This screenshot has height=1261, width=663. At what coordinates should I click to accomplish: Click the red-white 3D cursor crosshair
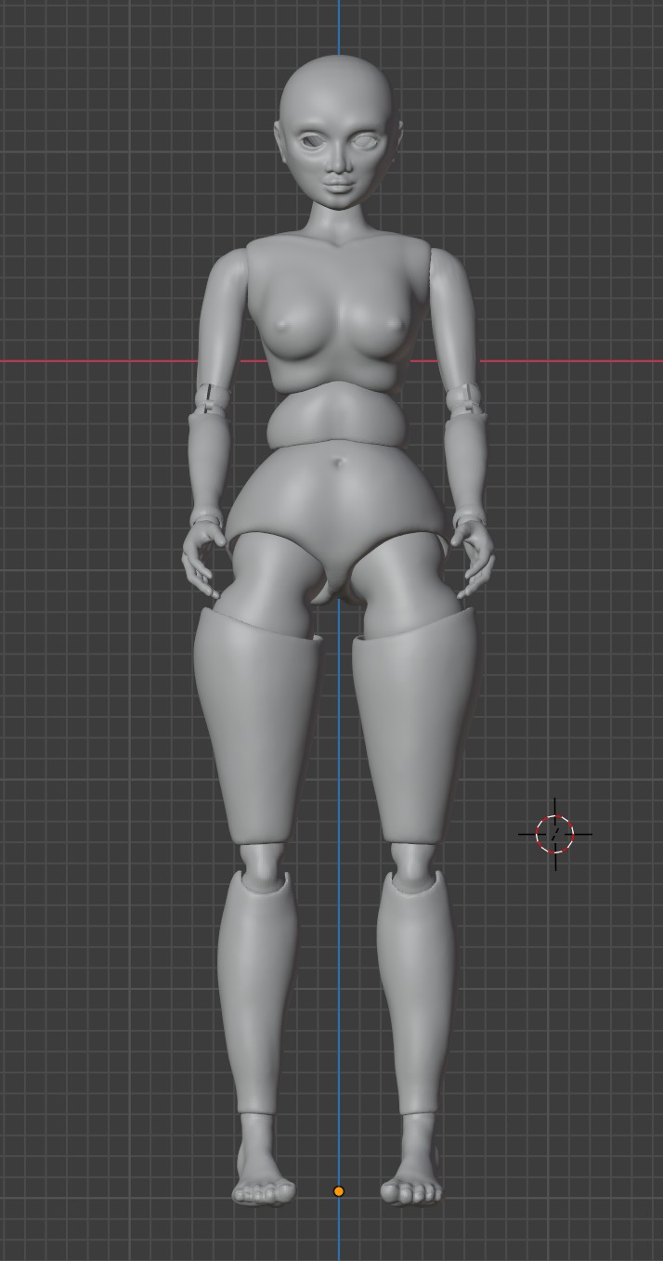[555, 834]
